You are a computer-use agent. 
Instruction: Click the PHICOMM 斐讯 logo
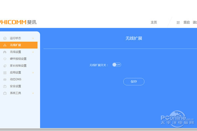18,22
